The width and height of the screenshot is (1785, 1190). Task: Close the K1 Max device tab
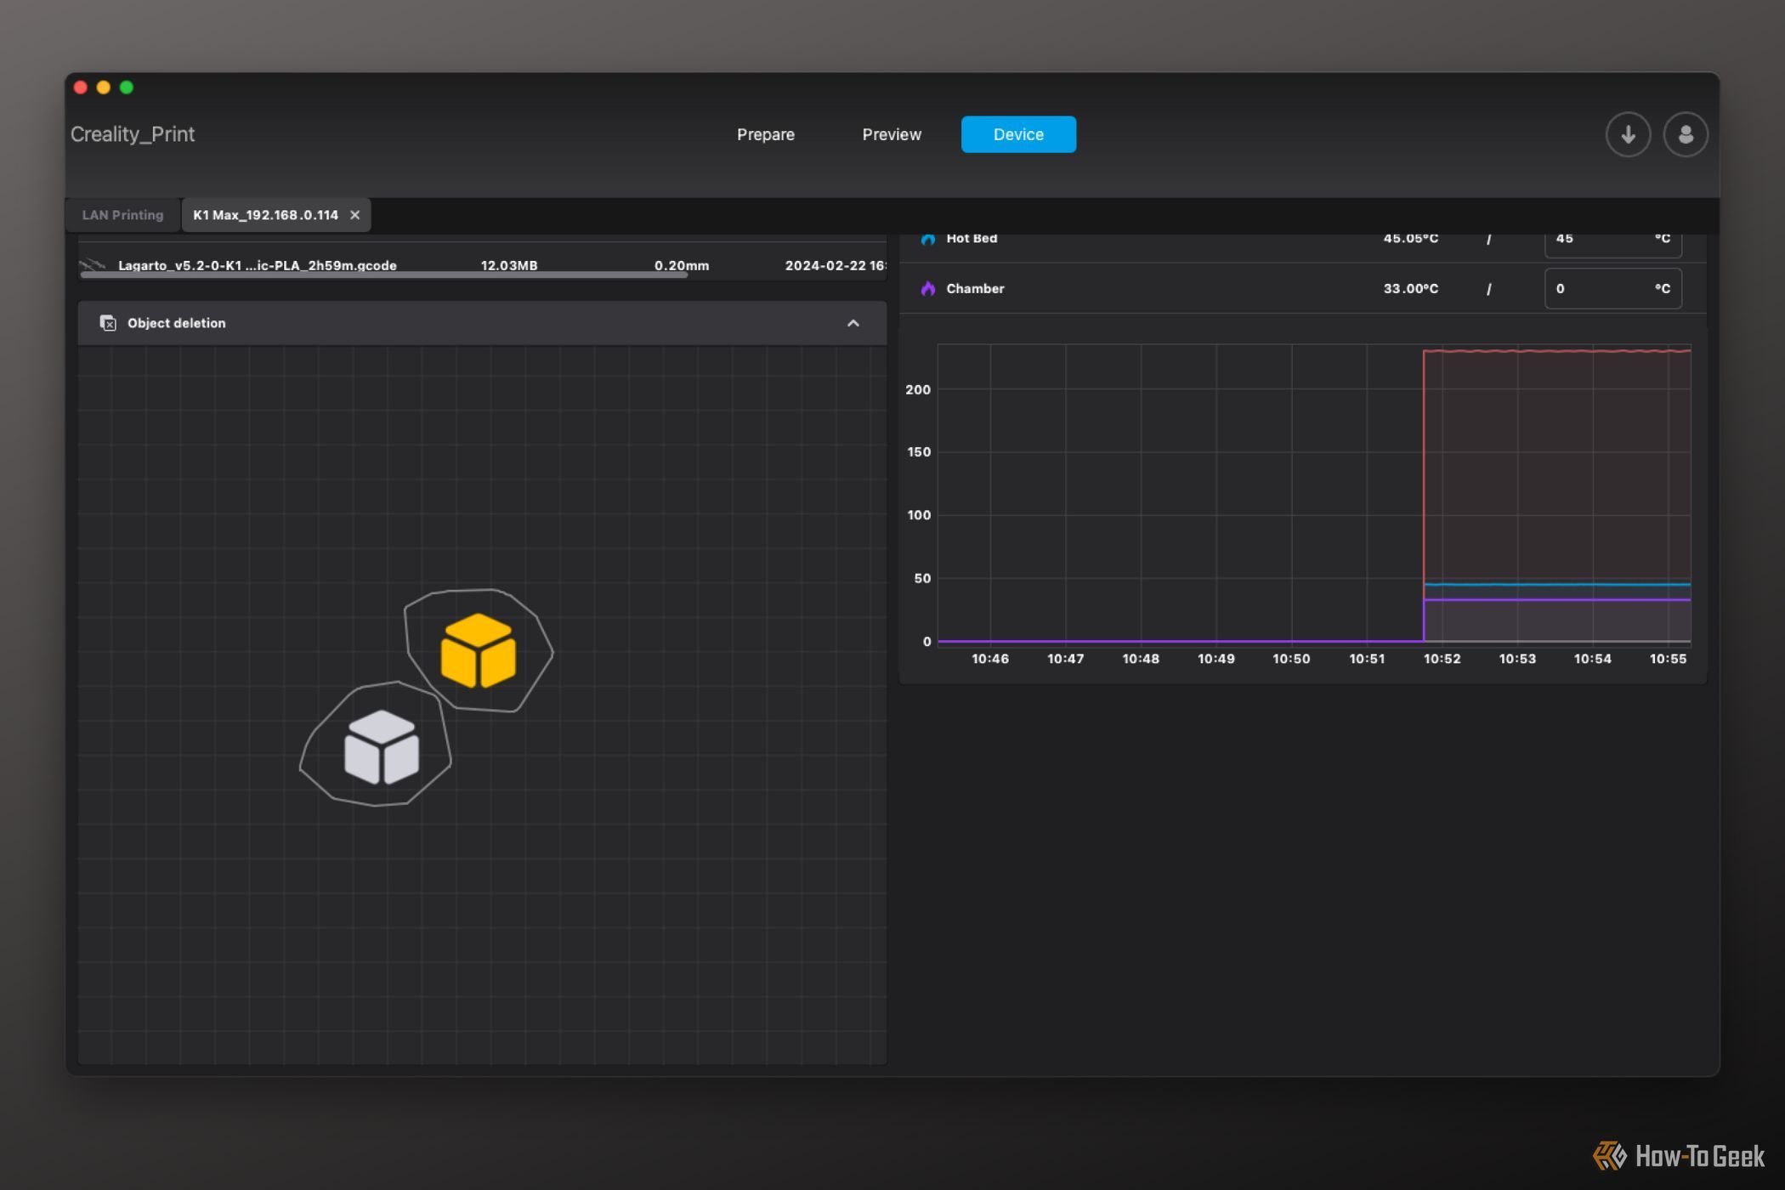355,215
